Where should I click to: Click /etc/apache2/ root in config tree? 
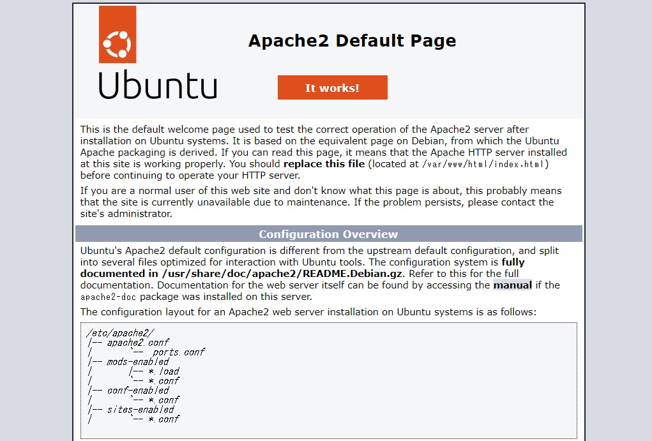(119, 333)
